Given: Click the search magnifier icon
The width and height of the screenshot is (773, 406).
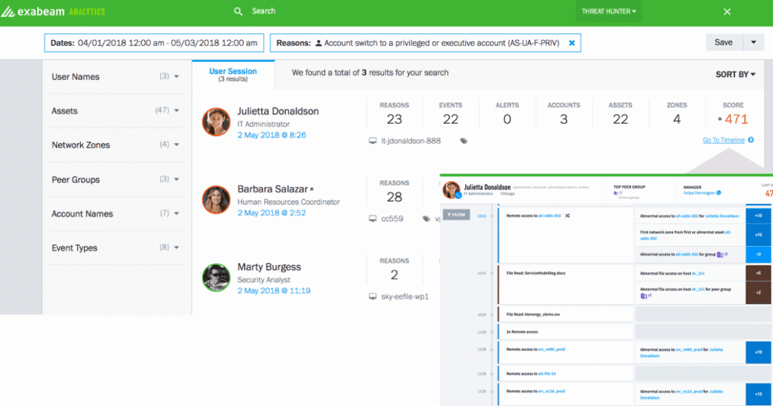Looking at the screenshot, I should point(238,11).
